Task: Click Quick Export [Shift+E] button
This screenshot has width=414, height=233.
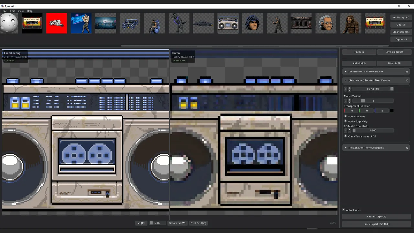Action: pos(376,224)
